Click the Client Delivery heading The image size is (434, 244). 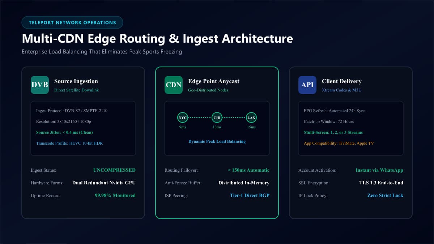point(341,81)
